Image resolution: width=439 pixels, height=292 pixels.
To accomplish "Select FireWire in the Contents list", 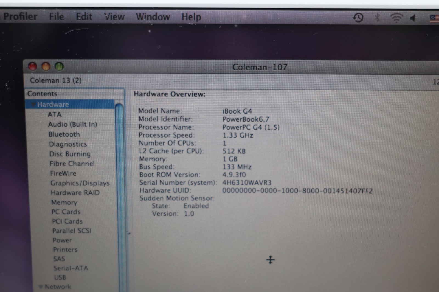I will pos(63,173).
